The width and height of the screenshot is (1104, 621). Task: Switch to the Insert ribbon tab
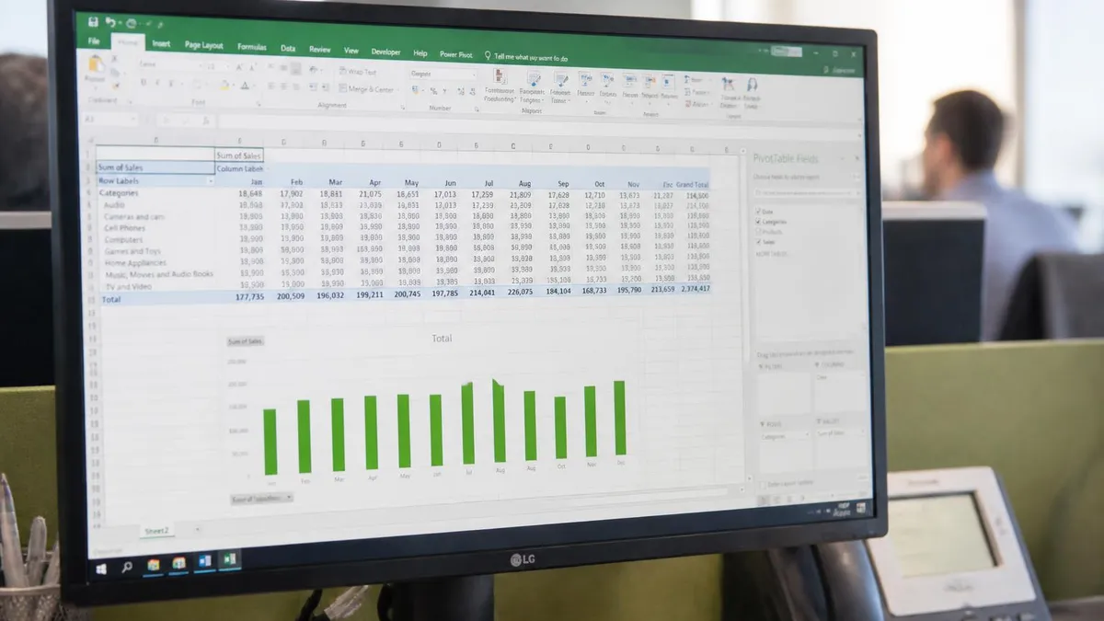pyautogui.click(x=161, y=44)
